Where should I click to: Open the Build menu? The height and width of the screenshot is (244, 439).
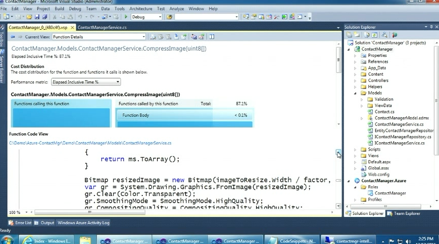tap(59, 9)
